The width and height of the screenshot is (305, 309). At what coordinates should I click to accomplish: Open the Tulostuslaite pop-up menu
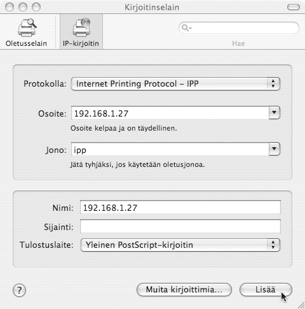[x=180, y=245]
